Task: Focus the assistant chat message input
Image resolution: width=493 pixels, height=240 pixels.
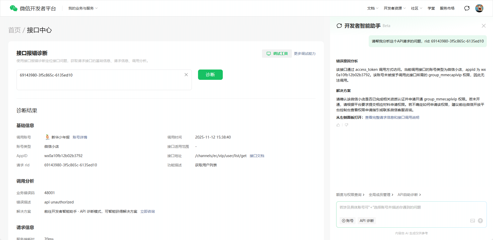Action: click(x=411, y=208)
